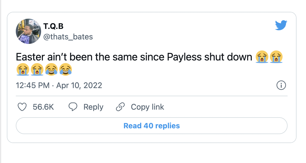The height and width of the screenshot is (163, 306).
Task: Click Read 40 replies
Action: (151, 126)
